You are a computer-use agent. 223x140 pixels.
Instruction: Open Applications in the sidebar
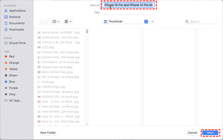click(15, 10)
